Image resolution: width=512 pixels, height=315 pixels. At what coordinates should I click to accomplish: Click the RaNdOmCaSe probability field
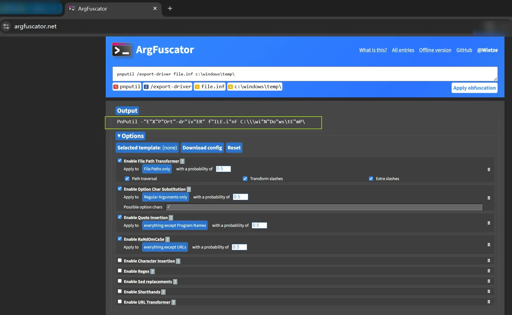(x=240, y=247)
